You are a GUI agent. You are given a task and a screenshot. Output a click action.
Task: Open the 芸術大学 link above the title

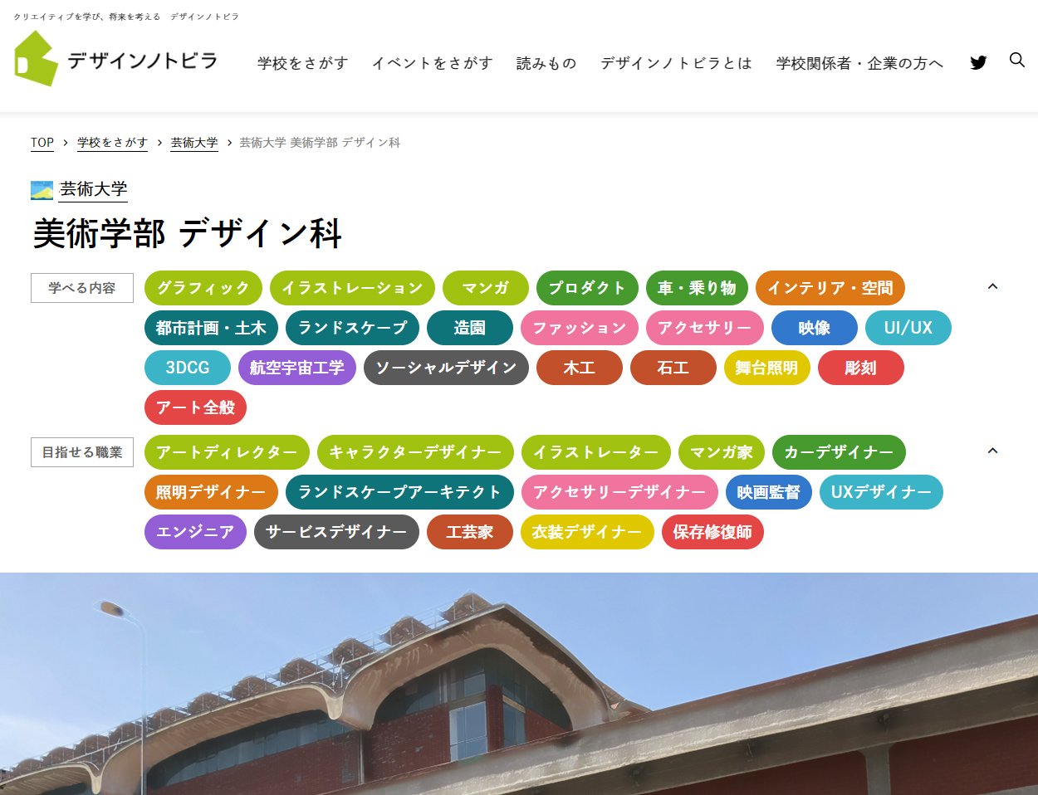pos(93,190)
